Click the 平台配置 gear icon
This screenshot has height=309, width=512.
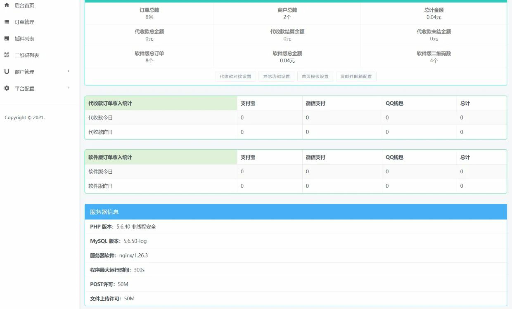[7, 88]
